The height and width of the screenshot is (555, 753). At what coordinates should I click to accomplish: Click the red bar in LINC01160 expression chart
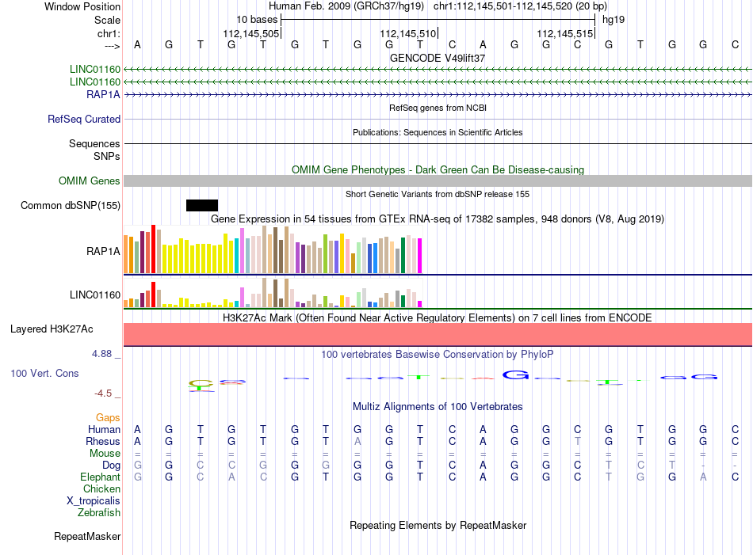153,295
